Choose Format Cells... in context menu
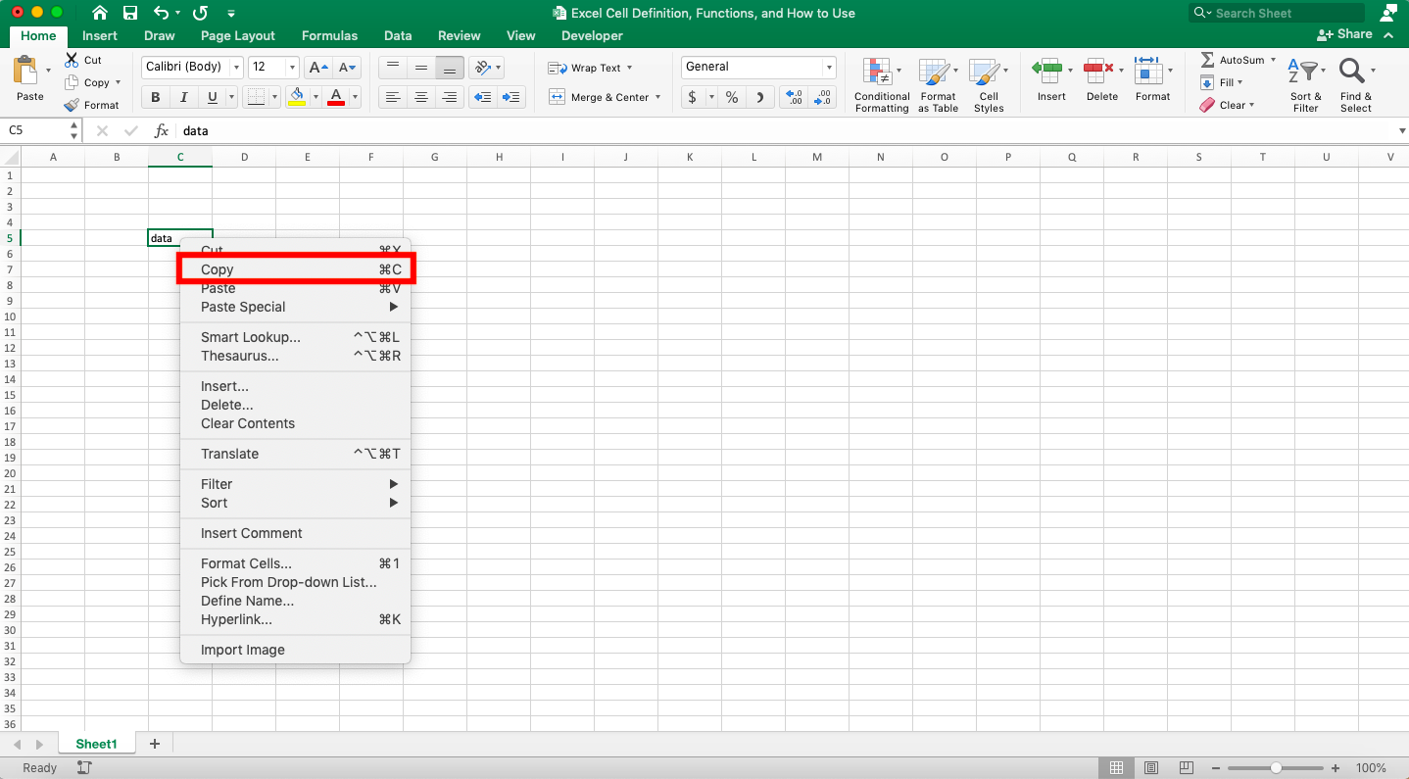 click(295, 563)
